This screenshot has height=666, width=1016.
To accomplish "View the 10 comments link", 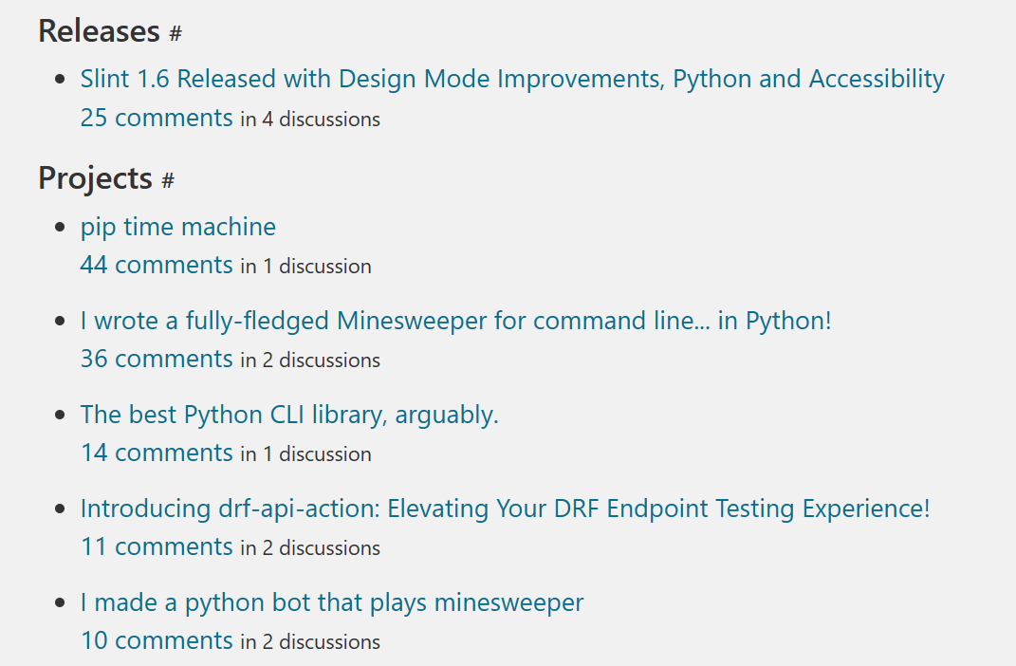I will pos(157,641).
